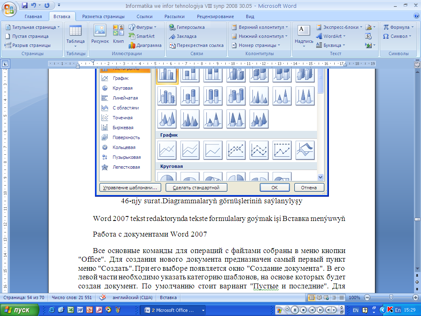Viewport: 421px width, 316px height.
Task: Open Word Help question mark
Action: [x=416, y=16]
